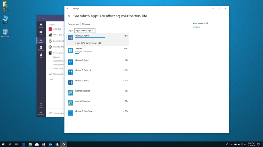Open File Explorer from the taskbar
The image size is (263, 147).
(30, 144)
